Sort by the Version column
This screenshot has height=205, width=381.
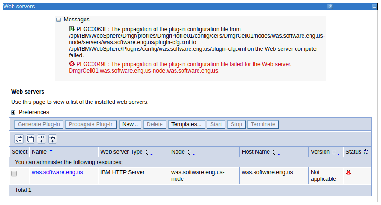334,152
